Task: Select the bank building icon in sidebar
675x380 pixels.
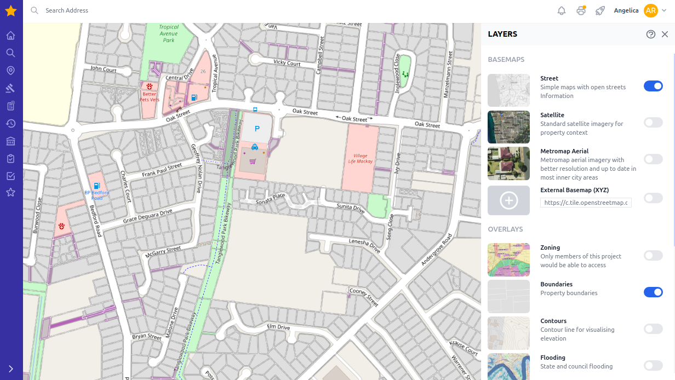Action: point(10,141)
